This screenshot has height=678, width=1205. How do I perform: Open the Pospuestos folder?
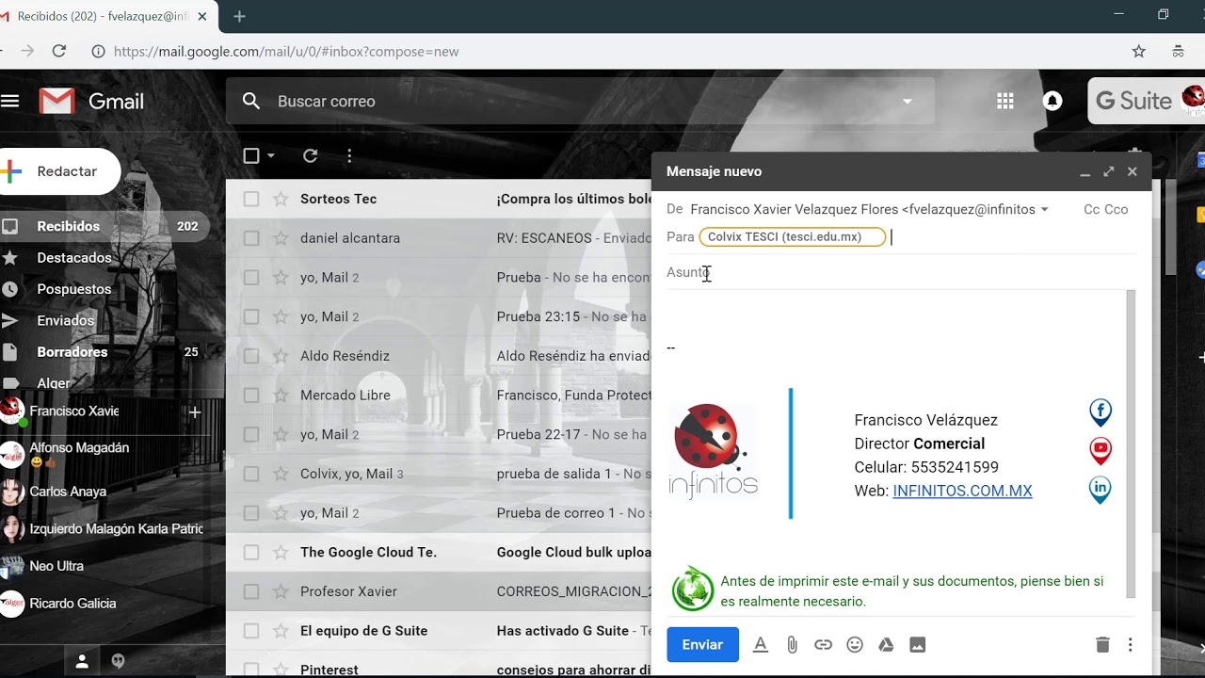(73, 289)
